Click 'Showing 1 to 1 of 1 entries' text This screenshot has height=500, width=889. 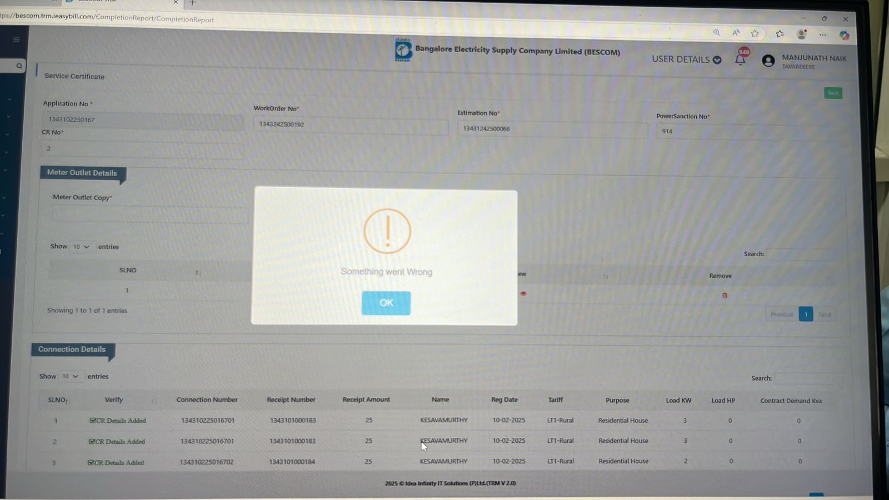[x=87, y=311]
